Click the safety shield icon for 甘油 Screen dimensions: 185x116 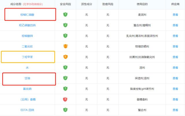pos(65,78)
